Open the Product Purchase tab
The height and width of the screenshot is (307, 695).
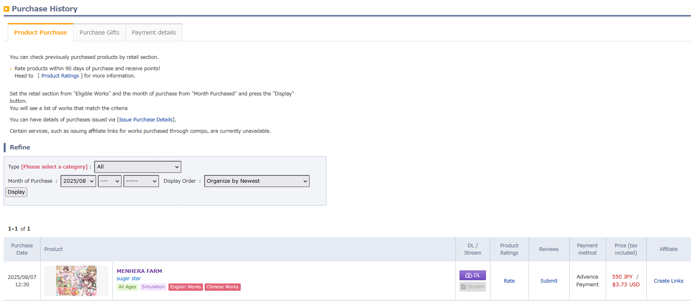(x=41, y=32)
